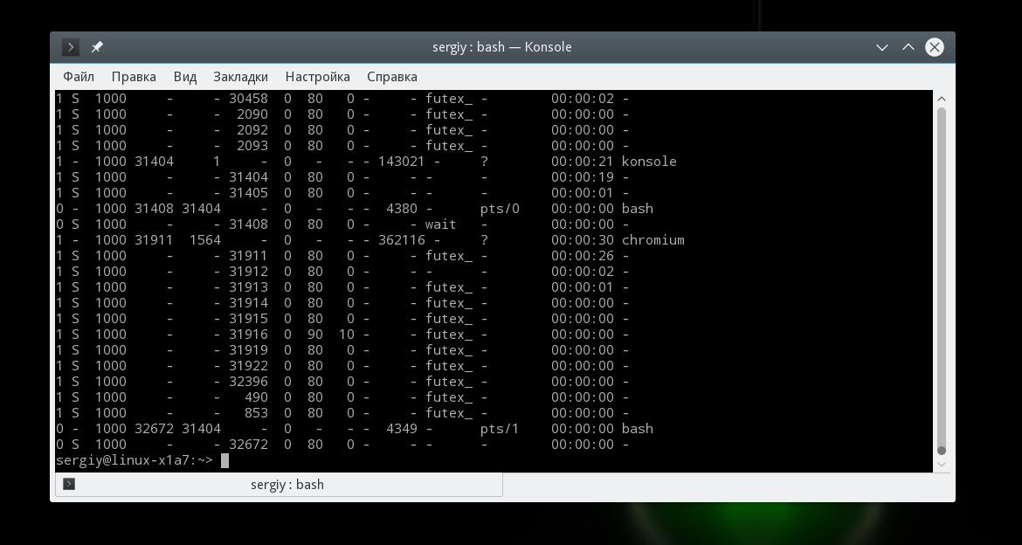
Task: Click the priority value 90
Action: 314,335
